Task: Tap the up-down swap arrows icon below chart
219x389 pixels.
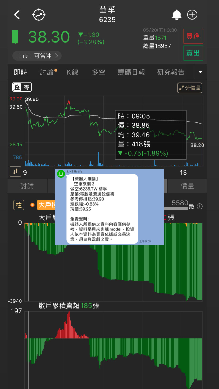Action: (15, 172)
